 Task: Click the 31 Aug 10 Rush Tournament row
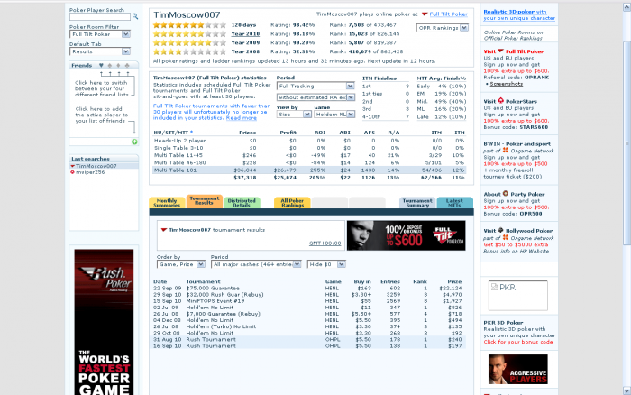coord(308,339)
